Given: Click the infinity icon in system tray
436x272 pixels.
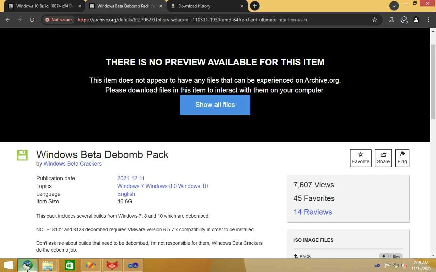Looking at the screenshot, I should (377, 266).
